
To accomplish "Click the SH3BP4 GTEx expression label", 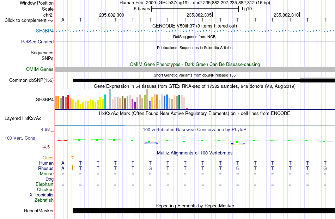I will coord(45,99).
